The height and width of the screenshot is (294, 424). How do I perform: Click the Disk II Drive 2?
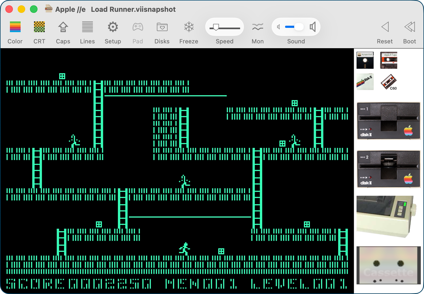click(x=389, y=169)
